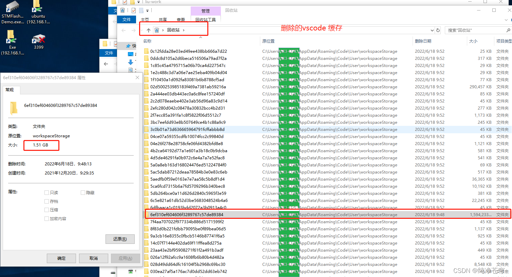The height and width of the screenshot is (277, 512).
Task: Click 290,457 KB size cell
Action: (x=480, y=87)
